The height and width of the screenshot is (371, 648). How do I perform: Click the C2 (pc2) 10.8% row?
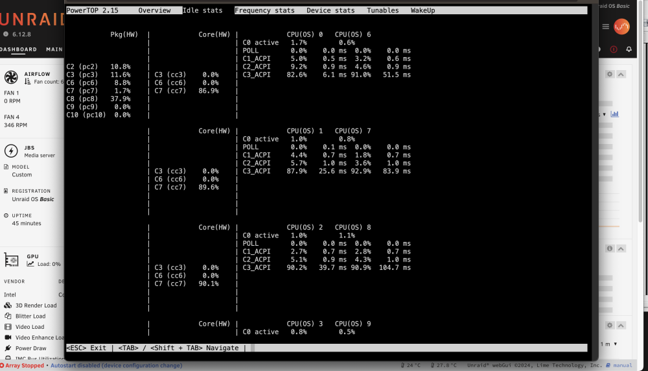pos(98,67)
